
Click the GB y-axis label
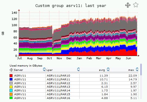(x=3, y=33)
